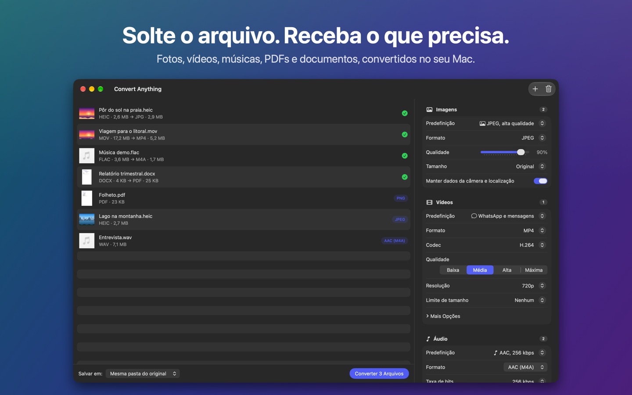Open the audio Formato AAC (M4A) dropdown
This screenshot has height=395, width=632.
[x=525, y=367]
